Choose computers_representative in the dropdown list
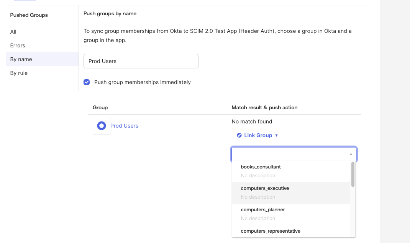 coord(270,231)
